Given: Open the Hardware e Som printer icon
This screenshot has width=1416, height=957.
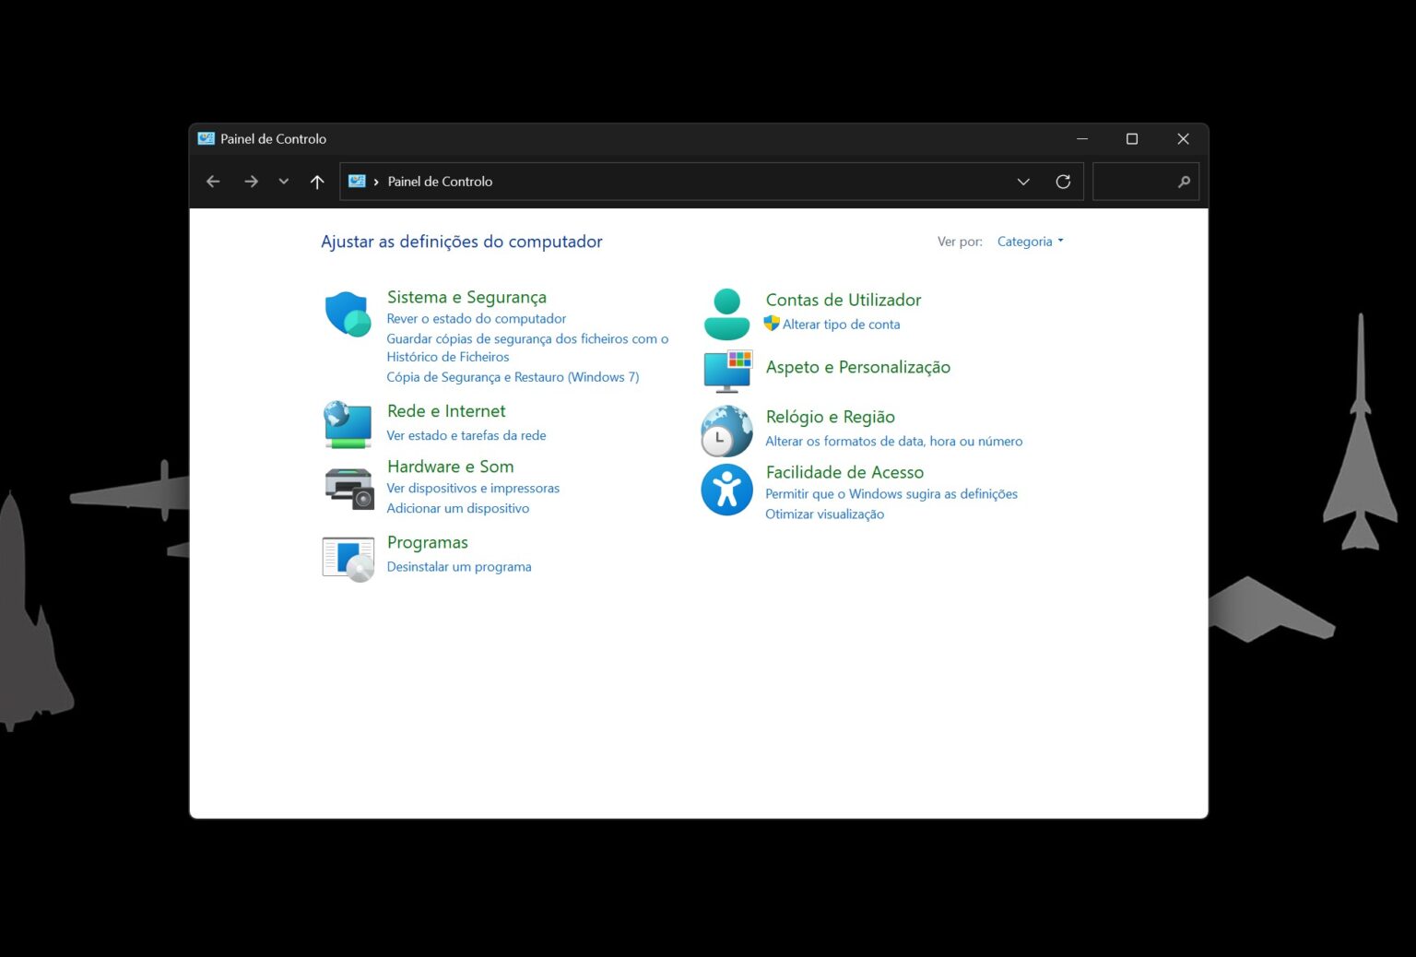Looking at the screenshot, I should (348, 488).
